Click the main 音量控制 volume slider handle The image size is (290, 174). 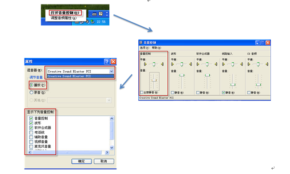[154, 80]
